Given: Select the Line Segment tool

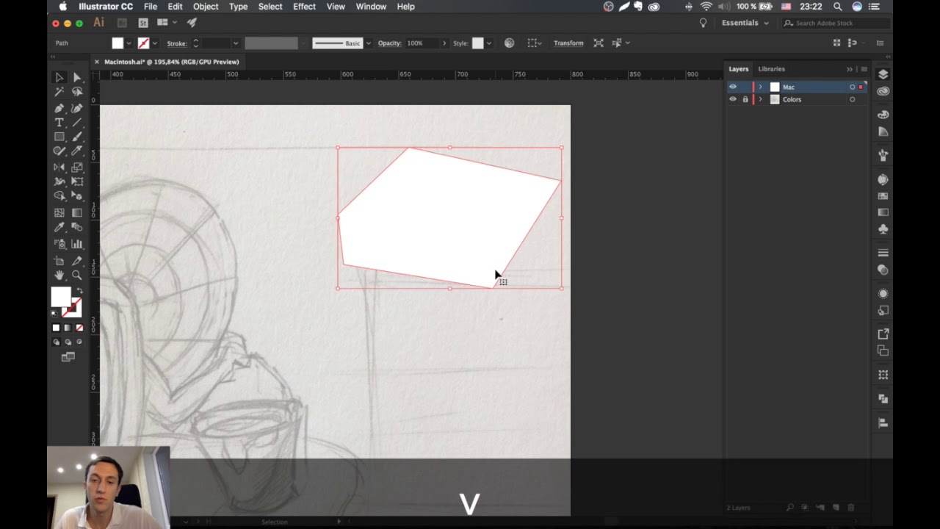Looking at the screenshot, I should pyautogui.click(x=77, y=122).
